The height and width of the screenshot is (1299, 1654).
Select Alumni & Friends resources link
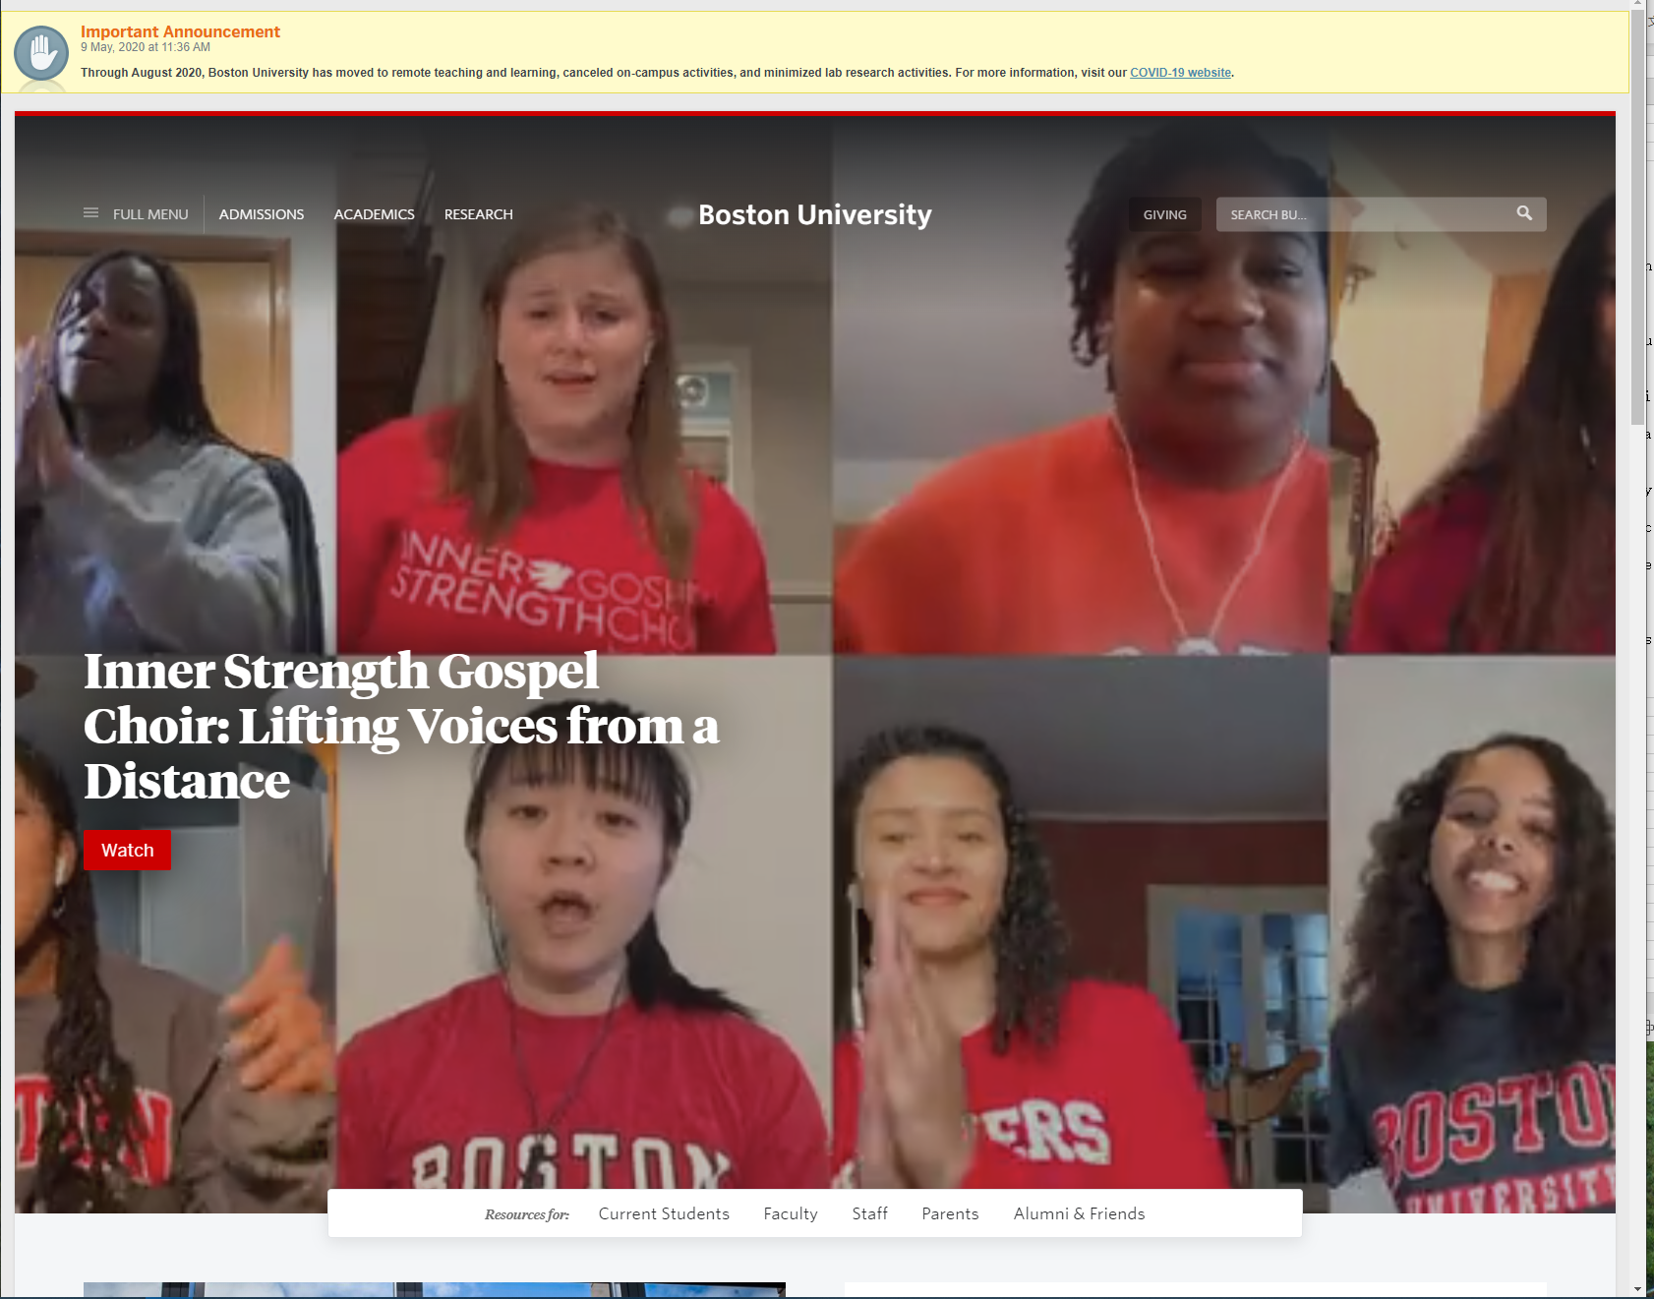tap(1079, 1213)
